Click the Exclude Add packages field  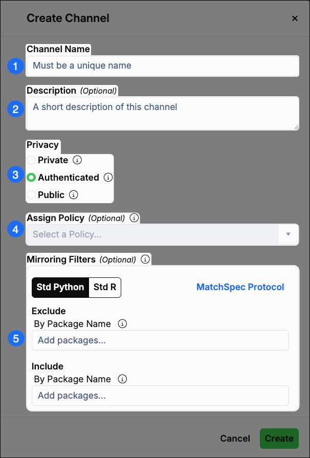tap(160, 340)
